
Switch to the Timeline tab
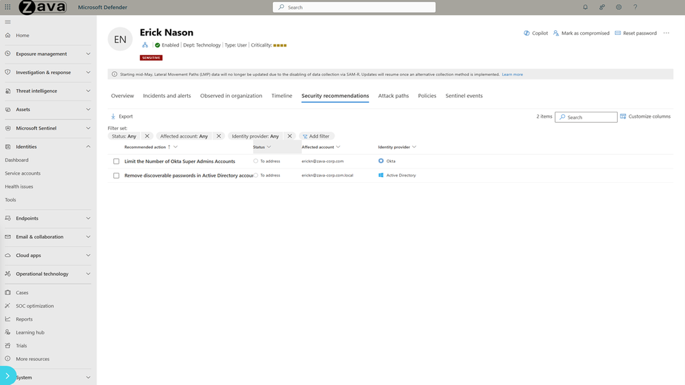(x=282, y=96)
